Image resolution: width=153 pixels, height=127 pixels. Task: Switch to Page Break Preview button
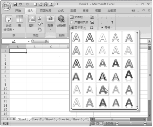click(101, 124)
